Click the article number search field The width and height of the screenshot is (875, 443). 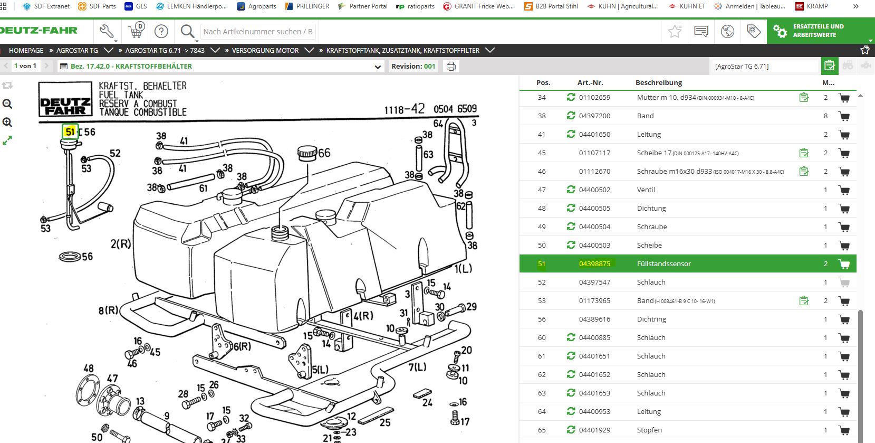pyautogui.click(x=258, y=32)
